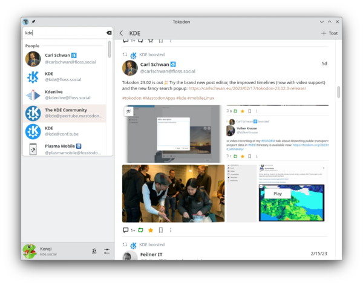Go back from the KDE timeline

121,33
